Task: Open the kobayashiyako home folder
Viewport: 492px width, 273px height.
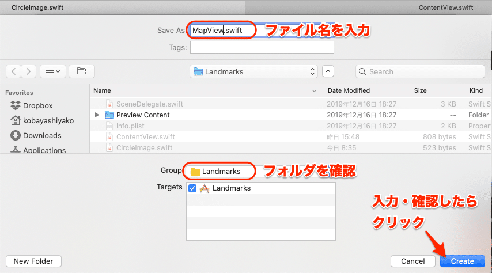Action: (48, 120)
